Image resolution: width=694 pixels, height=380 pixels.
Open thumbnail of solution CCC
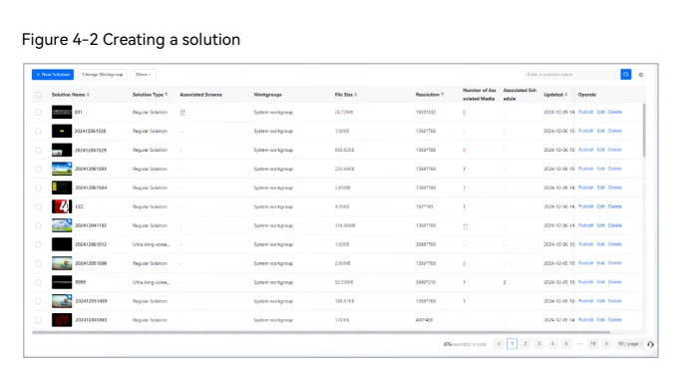pyautogui.click(x=62, y=206)
